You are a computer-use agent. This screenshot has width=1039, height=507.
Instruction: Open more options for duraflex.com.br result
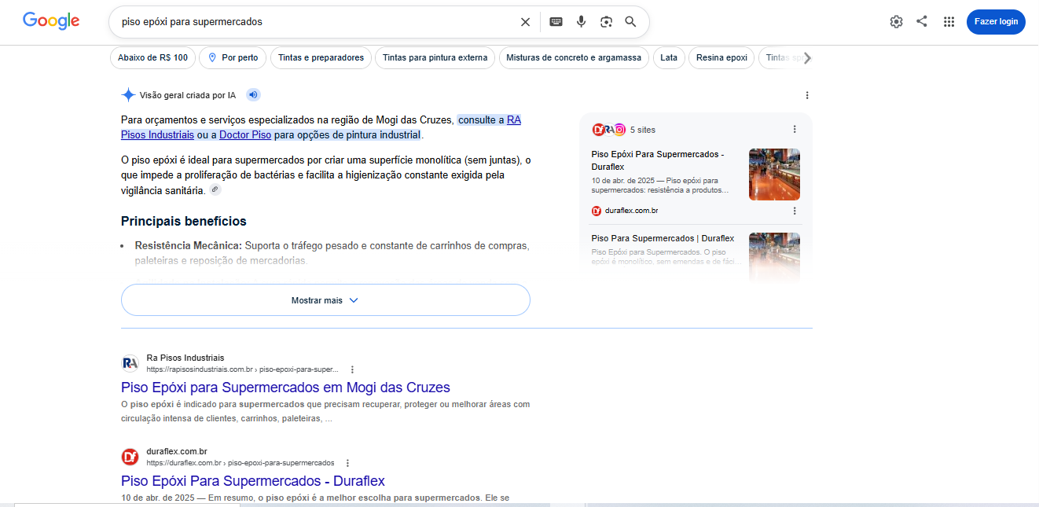click(347, 463)
